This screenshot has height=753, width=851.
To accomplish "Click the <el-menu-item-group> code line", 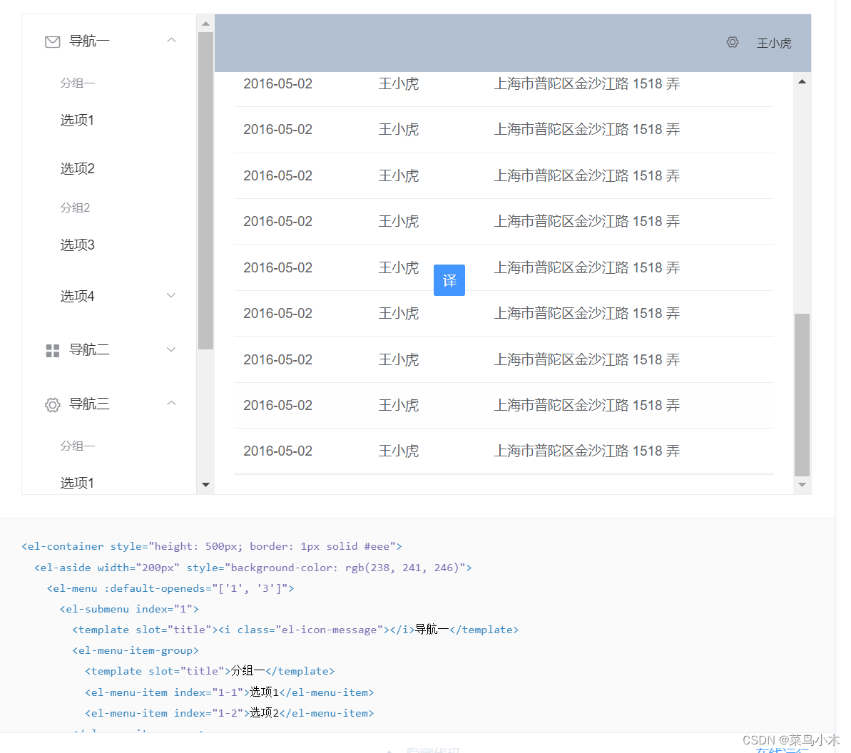I will coord(136,650).
